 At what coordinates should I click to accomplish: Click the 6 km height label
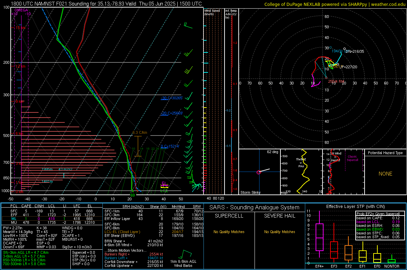click(19, 133)
